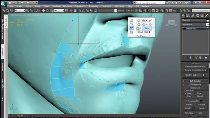This screenshot has width=210, height=118.
Task: Click the Repeat Last button
Action: click(x=195, y=88)
